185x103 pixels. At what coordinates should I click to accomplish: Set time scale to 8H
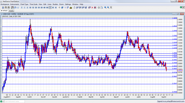(x=47, y=8)
